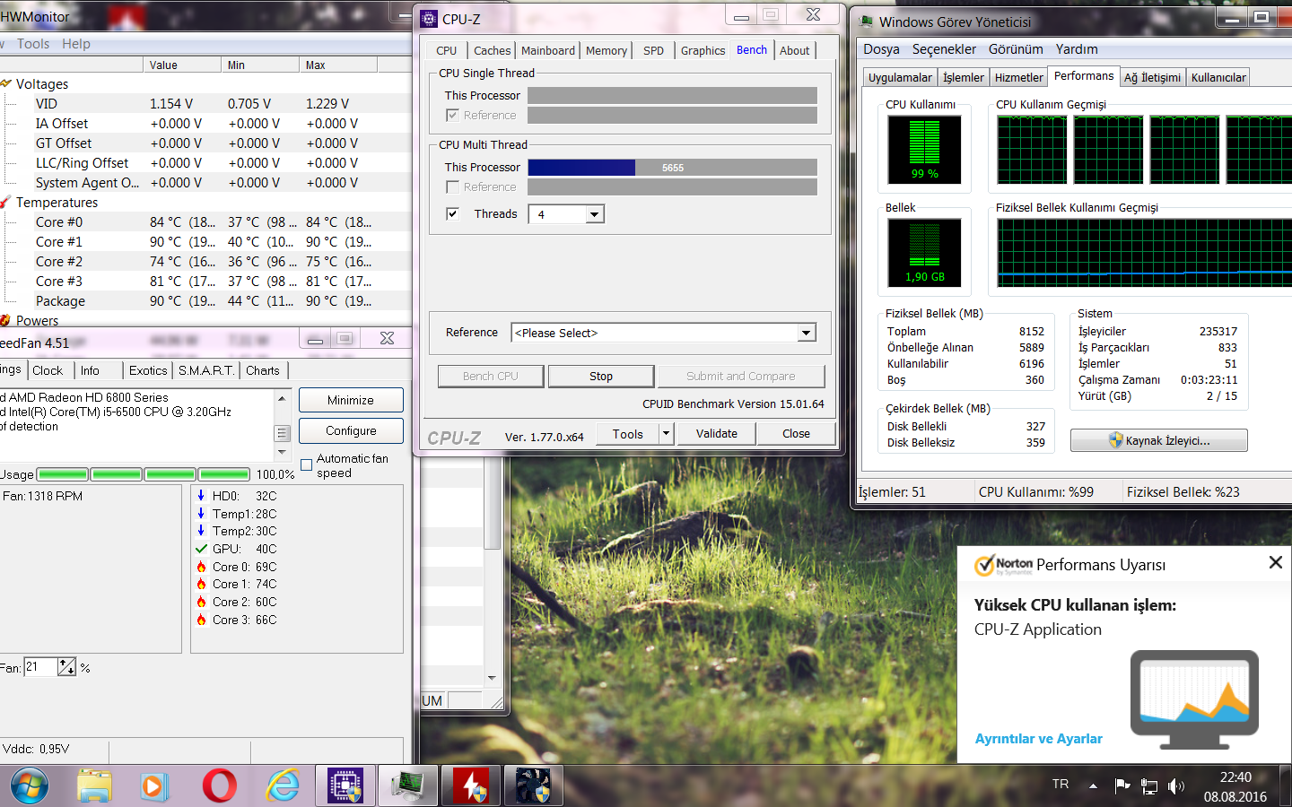Screen dimensions: 1292x807
Task: Open the Dosya menu in Task Manager
Action: point(881,49)
